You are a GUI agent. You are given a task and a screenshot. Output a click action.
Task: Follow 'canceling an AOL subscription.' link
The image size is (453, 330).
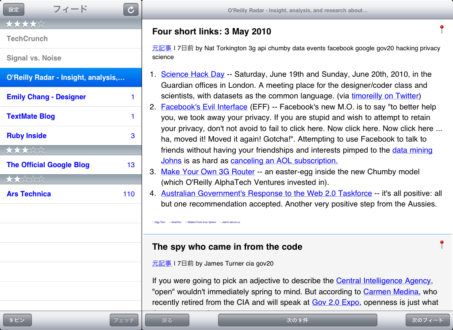[284, 161]
